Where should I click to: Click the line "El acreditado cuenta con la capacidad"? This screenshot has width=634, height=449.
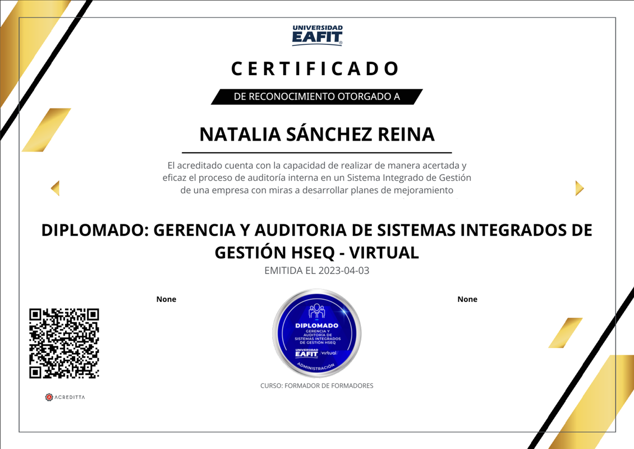[317, 166]
